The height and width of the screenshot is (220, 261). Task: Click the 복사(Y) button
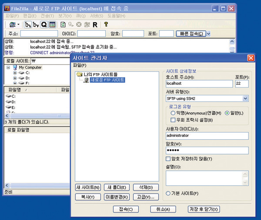pos(88,197)
